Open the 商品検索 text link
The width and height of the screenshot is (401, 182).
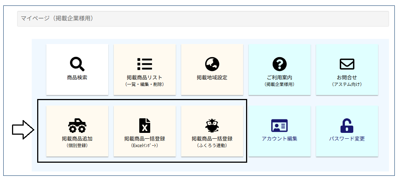[77, 78]
